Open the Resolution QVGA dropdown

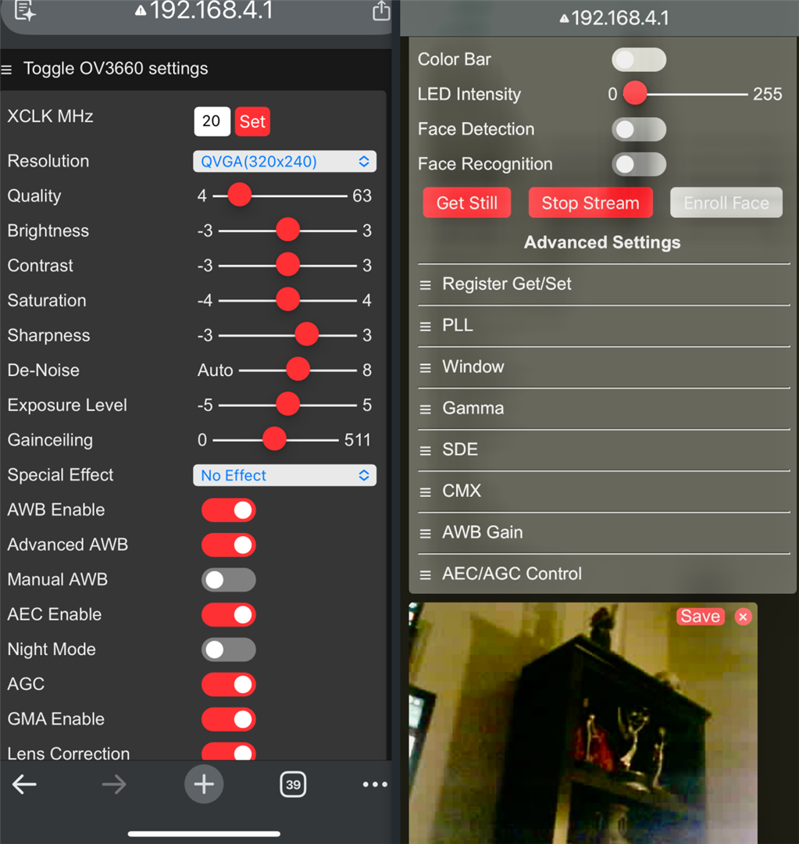pyautogui.click(x=284, y=162)
